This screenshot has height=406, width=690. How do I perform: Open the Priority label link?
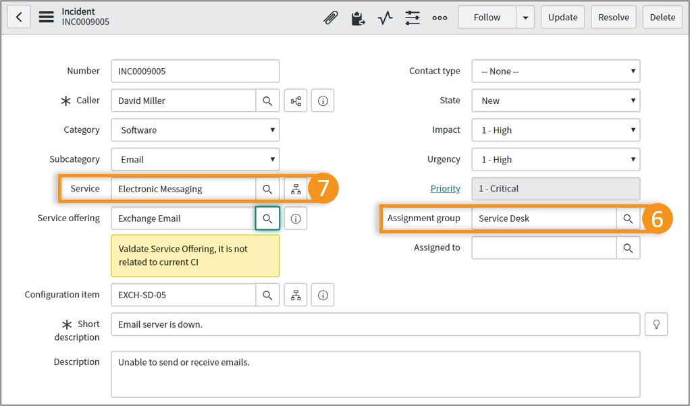[445, 189]
